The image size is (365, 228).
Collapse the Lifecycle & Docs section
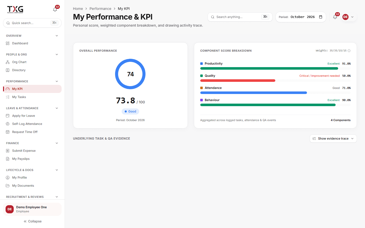pos(57,170)
